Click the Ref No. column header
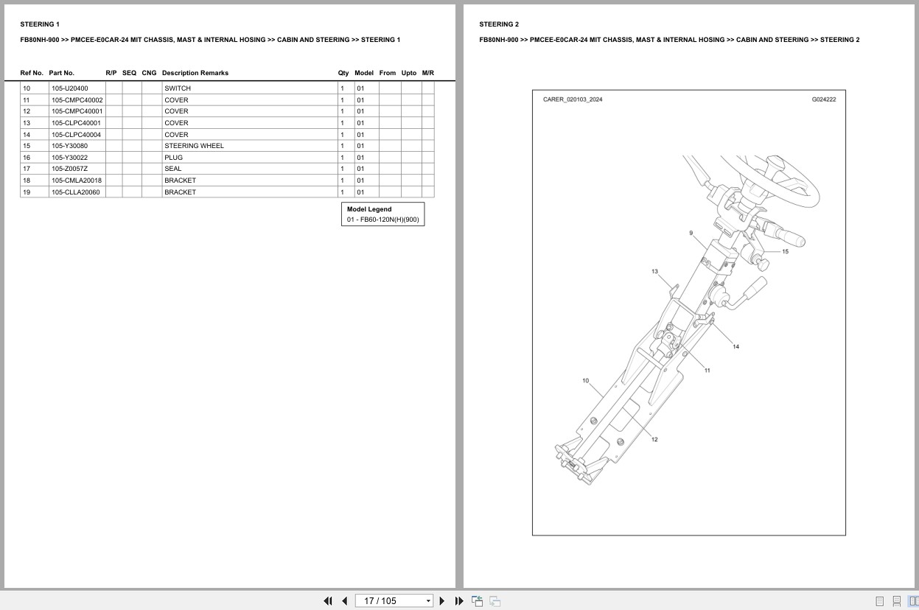The image size is (919, 610). [x=32, y=73]
